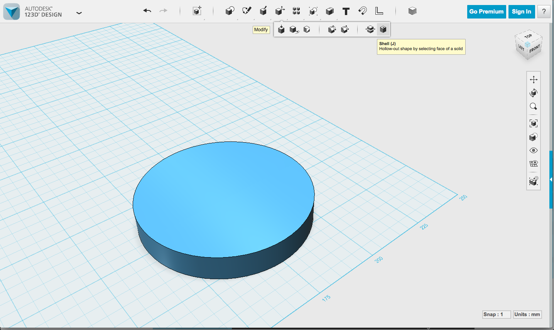Toggle grid visibility icon
This screenshot has height=330, width=554.
click(x=534, y=164)
